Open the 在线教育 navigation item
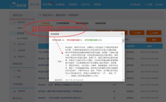This screenshot has height=102, width=166. point(60,4)
